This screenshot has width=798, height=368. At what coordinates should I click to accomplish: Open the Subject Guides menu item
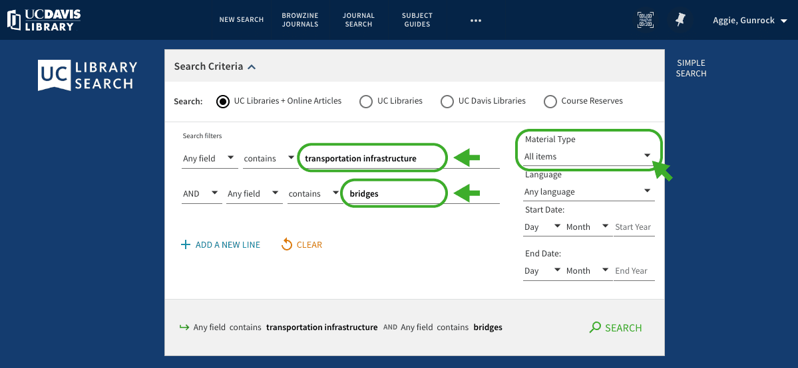tap(417, 20)
